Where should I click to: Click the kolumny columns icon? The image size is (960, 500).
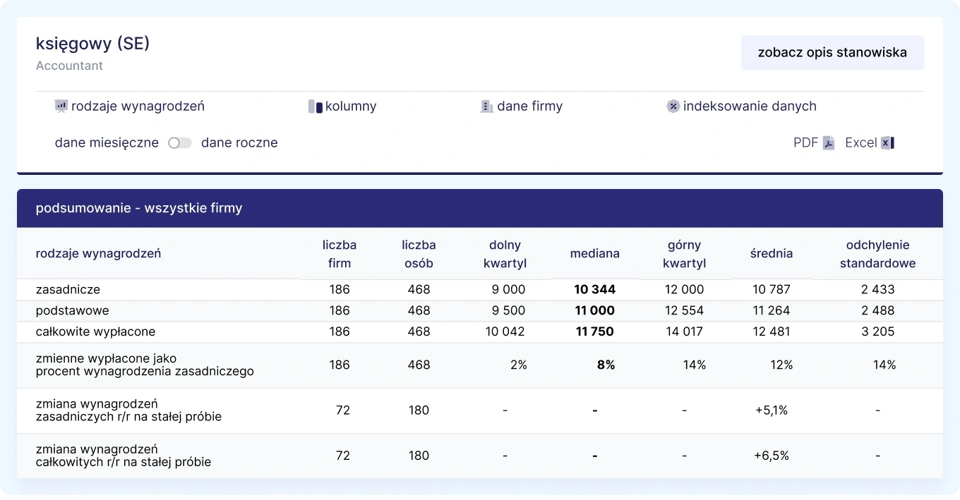click(316, 106)
